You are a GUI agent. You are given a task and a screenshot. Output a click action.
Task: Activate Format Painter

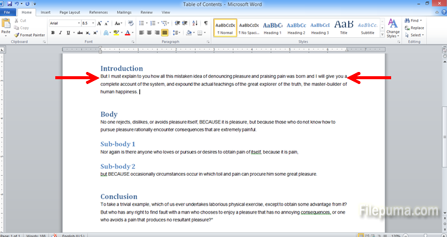(29, 35)
